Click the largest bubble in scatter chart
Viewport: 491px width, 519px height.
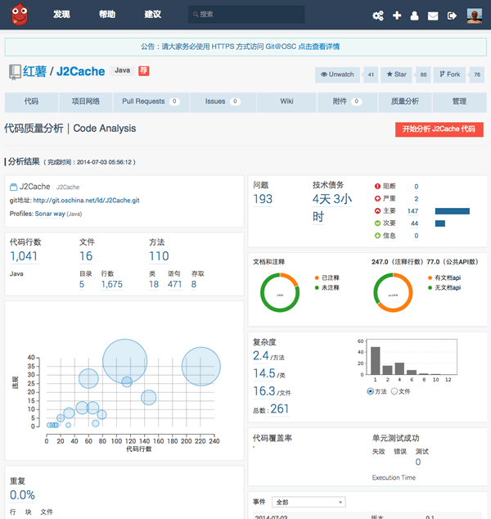click(x=124, y=362)
